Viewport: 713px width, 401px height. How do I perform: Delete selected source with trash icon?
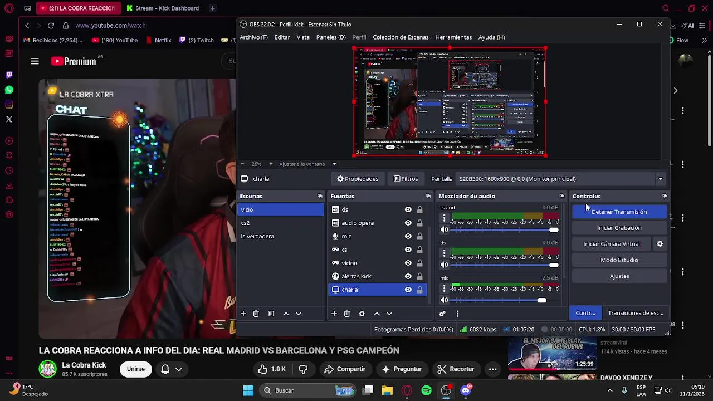[x=346, y=314]
